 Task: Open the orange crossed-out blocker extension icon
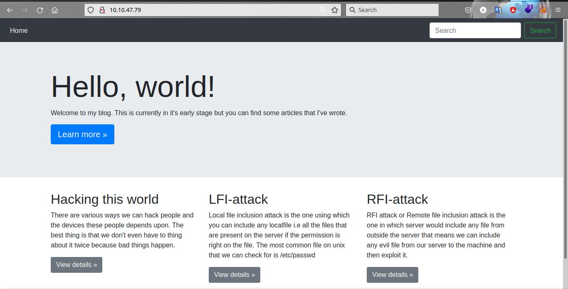(543, 10)
